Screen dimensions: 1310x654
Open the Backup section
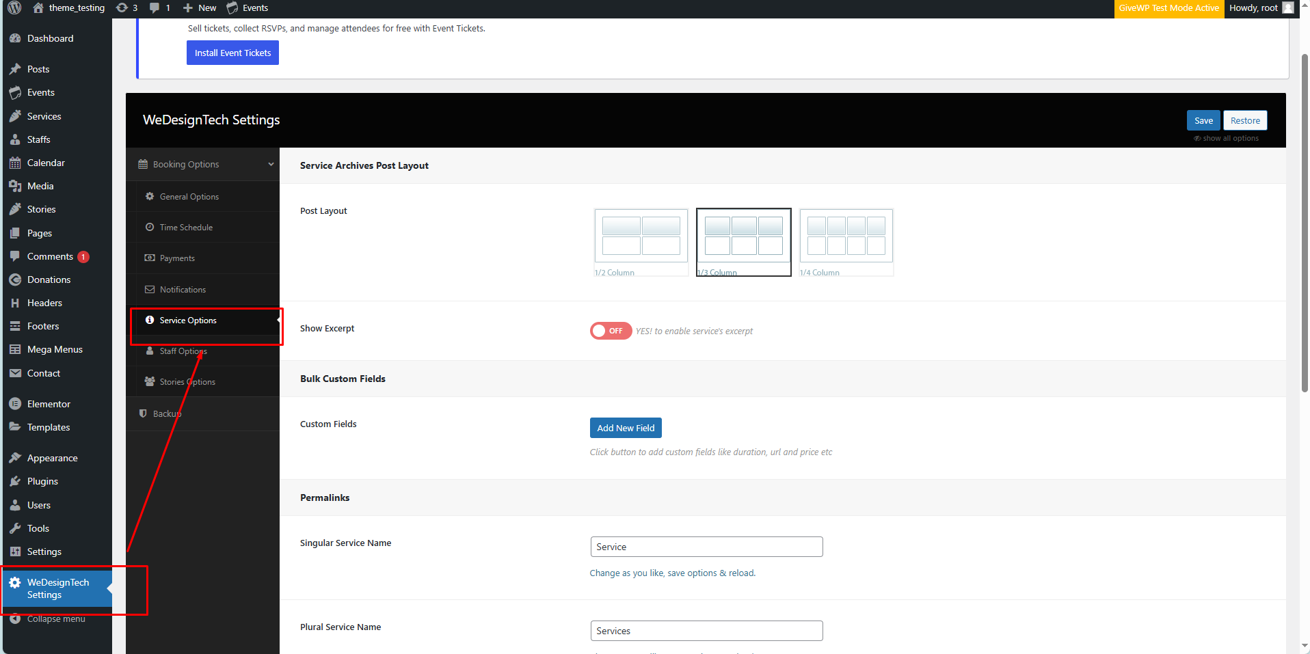[203, 413]
